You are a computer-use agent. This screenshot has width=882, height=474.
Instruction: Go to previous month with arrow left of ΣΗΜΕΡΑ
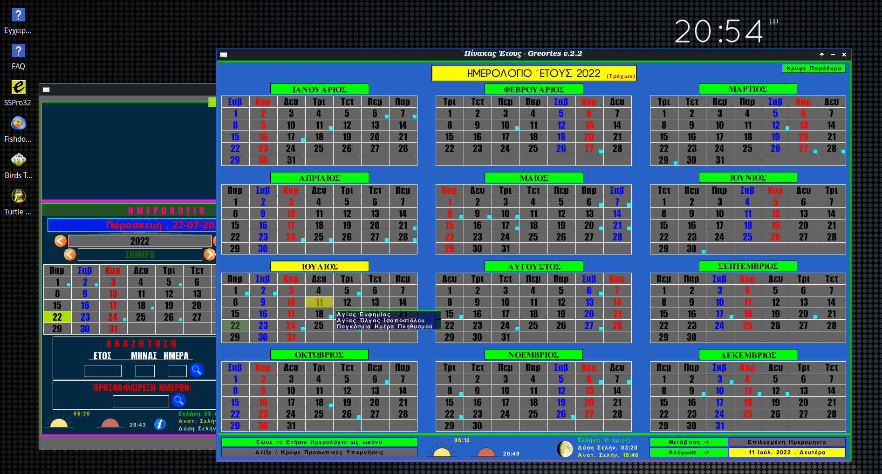click(x=70, y=254)
